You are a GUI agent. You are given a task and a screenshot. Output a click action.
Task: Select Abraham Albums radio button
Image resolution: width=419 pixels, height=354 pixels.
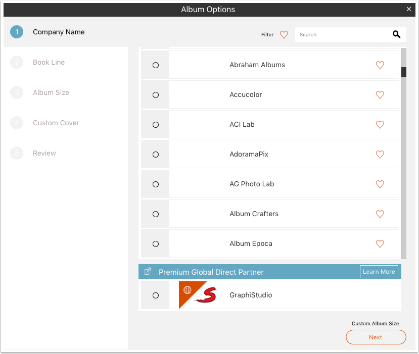click(x=156, y=65)
